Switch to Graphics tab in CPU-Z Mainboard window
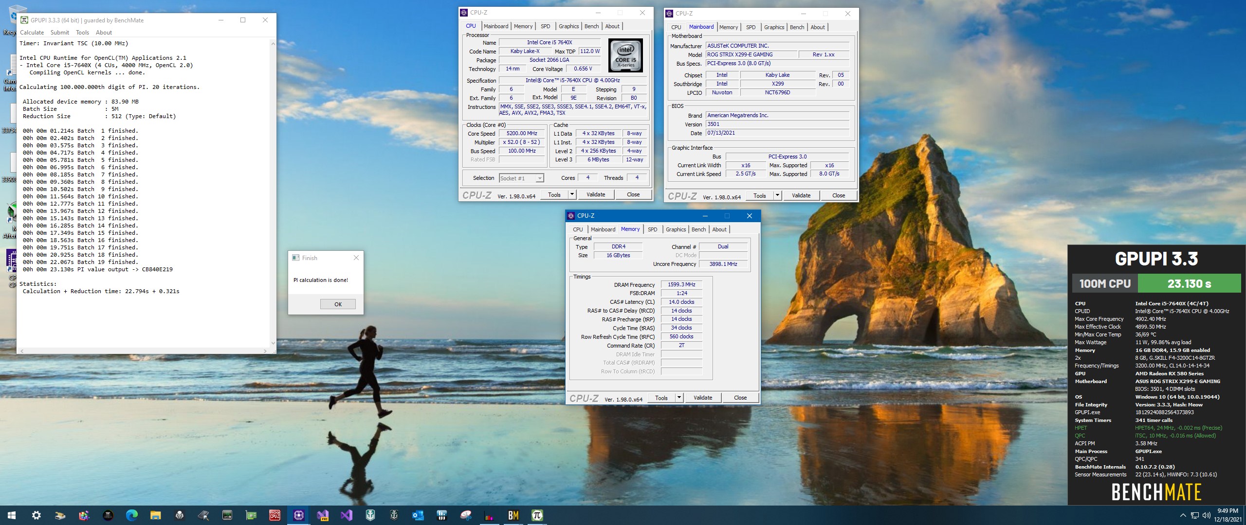The image size is (1246, 525). pyautogui.click(x=774, y=27)
